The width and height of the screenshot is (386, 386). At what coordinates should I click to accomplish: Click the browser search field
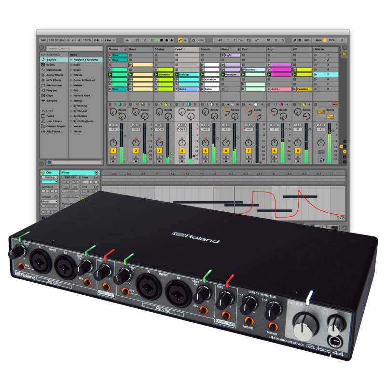74,49
